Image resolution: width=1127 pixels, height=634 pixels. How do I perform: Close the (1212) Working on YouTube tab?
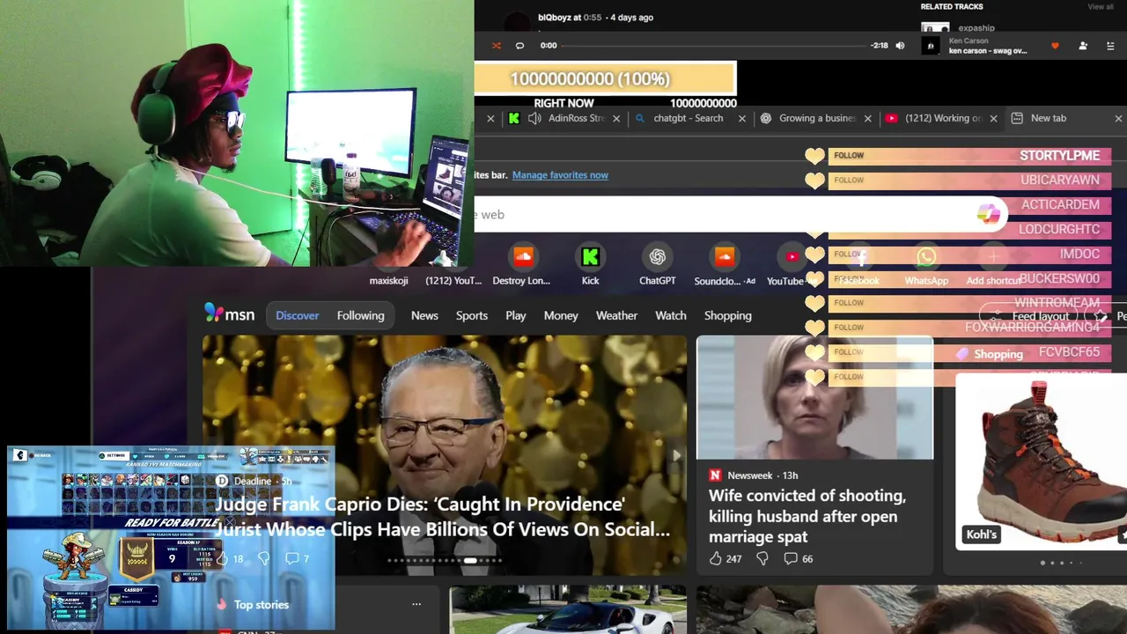click(x=994, y=118)
